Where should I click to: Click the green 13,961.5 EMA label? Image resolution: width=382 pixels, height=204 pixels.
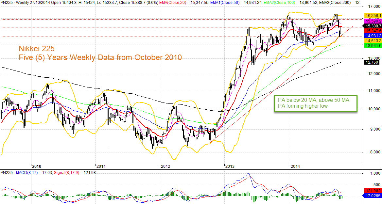coord(373,45)
